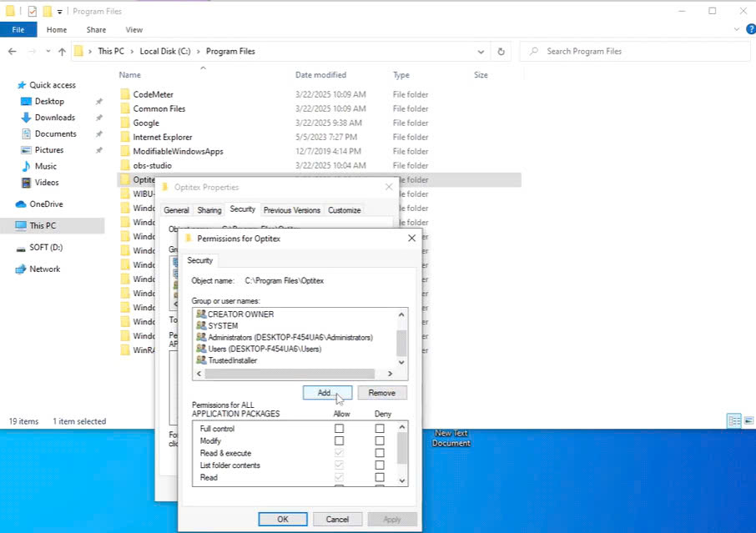Select the Downloads icon in Quick access
Screen dimensions: 756x533
coord(26,118)
